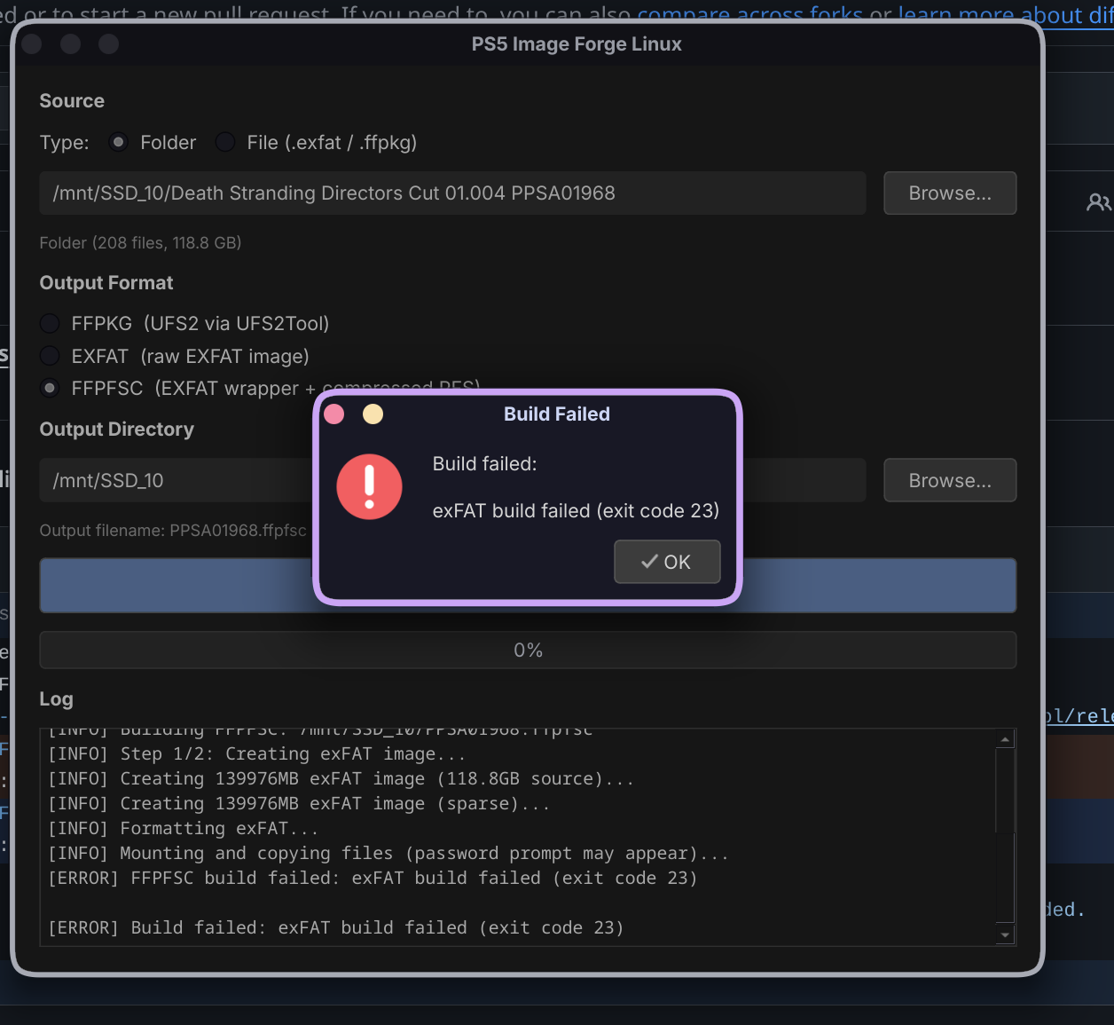Image resolution: width=1114 pixels, height=1025 pixels.
Task: Click OK in the Build Failed dialog
Action: pos(667,562)
